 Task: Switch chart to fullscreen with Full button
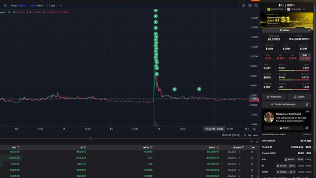(x=51, y=6)
